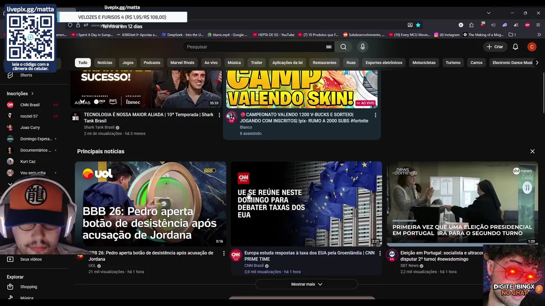Start voice search with the microphone icon
545x306 pixels.
coord(363,47)
